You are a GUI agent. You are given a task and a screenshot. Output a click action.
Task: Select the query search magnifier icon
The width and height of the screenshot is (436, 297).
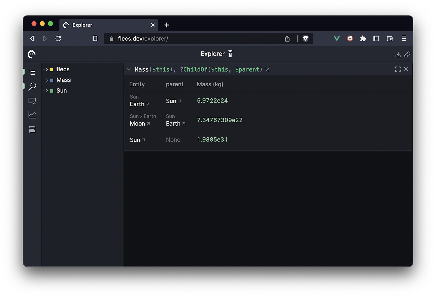point(32,86)
